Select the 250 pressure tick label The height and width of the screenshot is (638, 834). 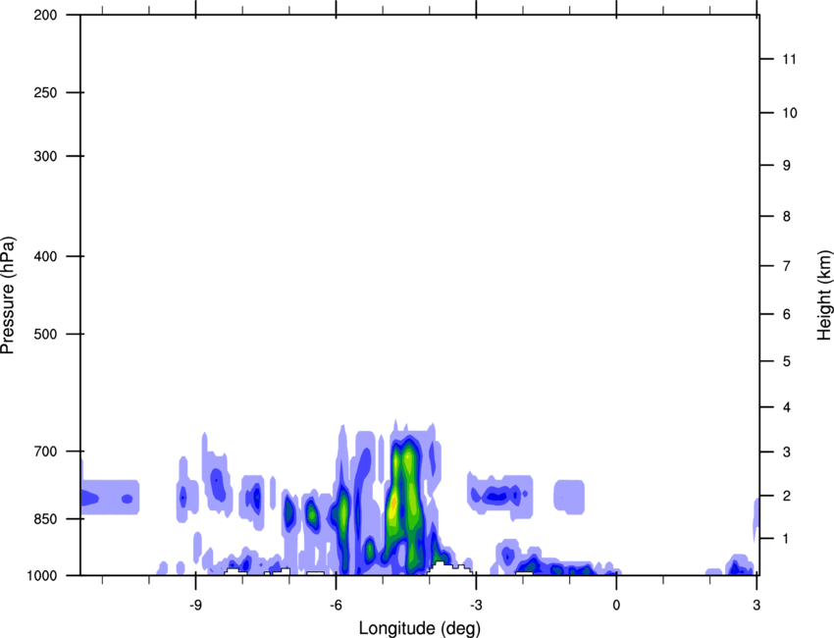pos(45,92)
